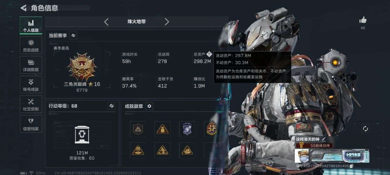Open 账号成就 achievements section
This screenshot has height=175, width=390.
[x=31, y=85]
